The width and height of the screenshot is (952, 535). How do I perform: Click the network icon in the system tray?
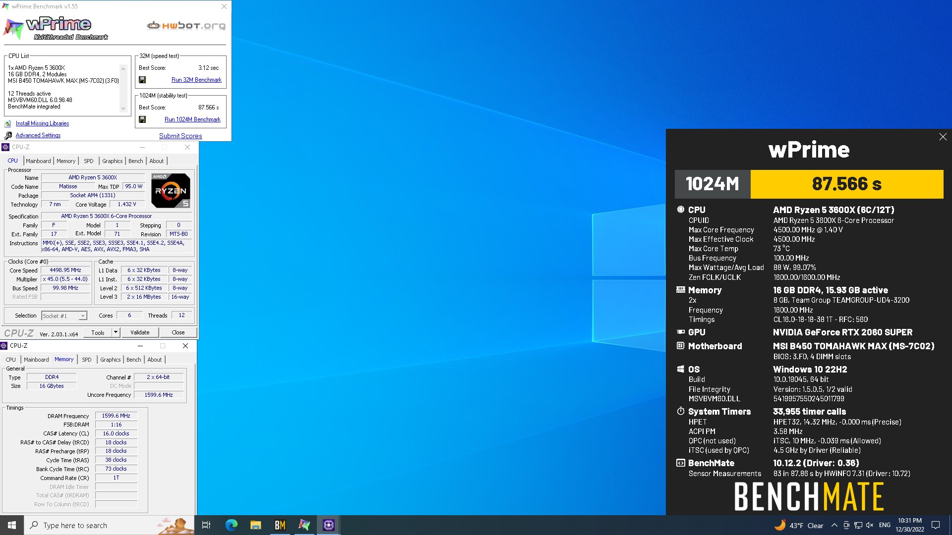coord(858,525)
